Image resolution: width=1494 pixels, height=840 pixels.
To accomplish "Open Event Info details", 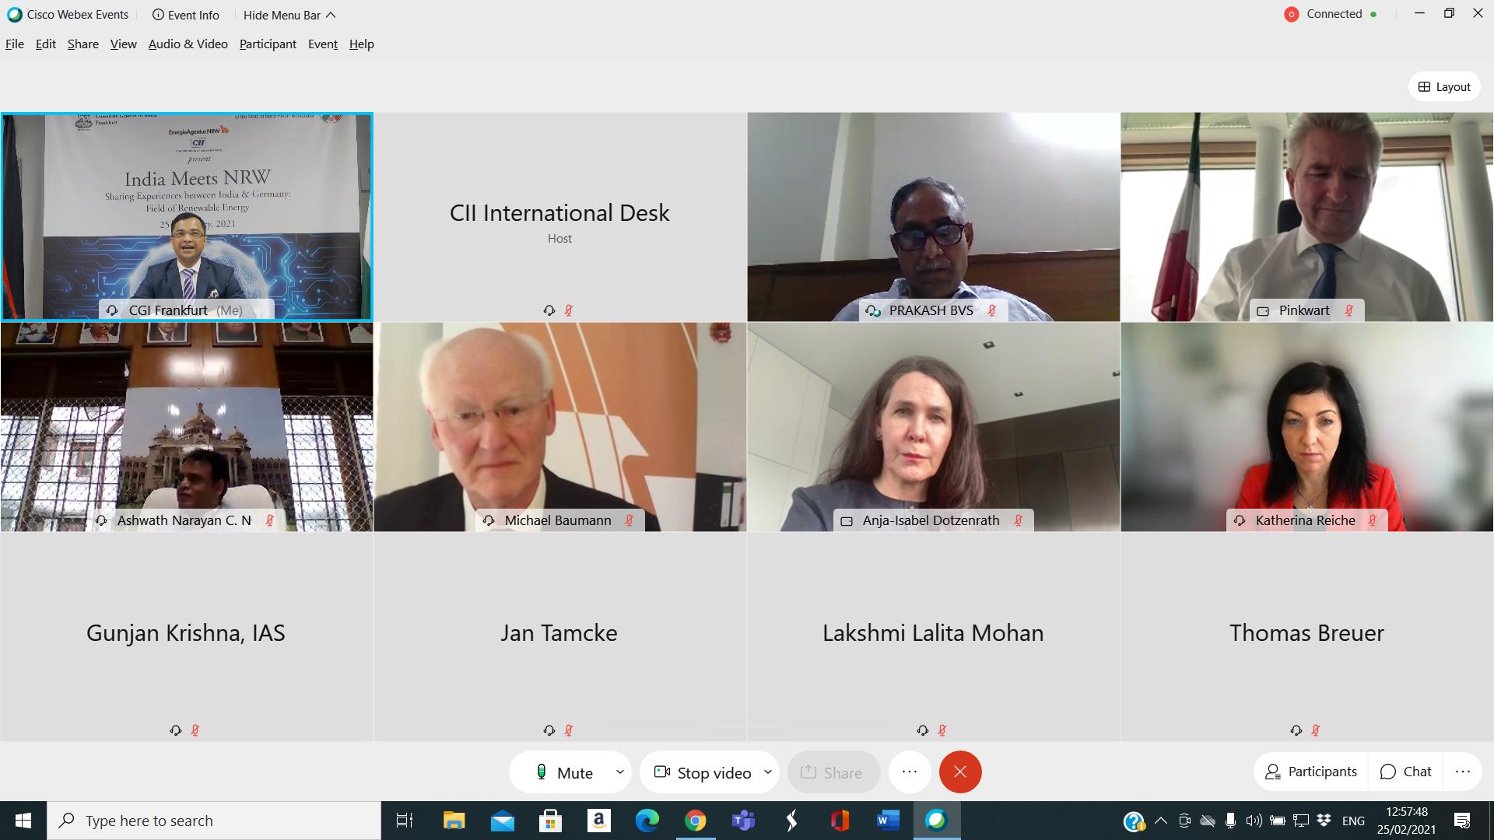I will click(x=186, y=15).
